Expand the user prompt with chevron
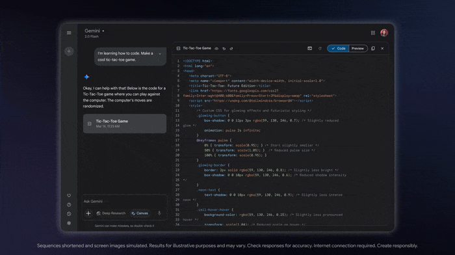 pos(160,54)
